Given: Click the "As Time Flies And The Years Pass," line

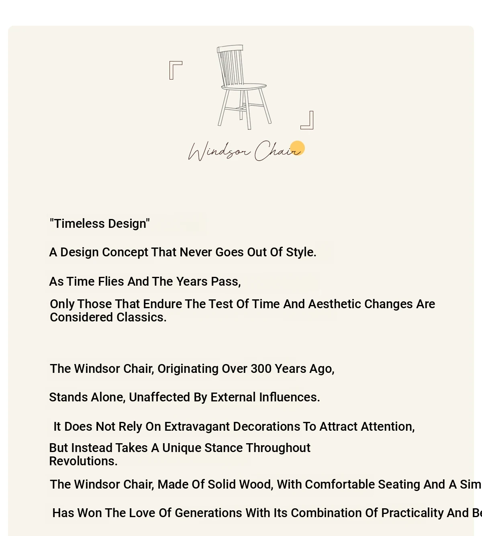Looking at the screenshot, I should pos(145,281).
